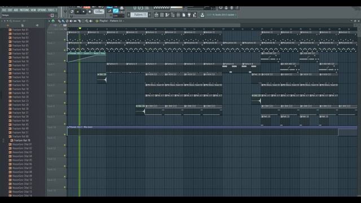Viewport: 361px width, 203px height.
Task: Click the Play button in transport
Action: coord(78,11)
